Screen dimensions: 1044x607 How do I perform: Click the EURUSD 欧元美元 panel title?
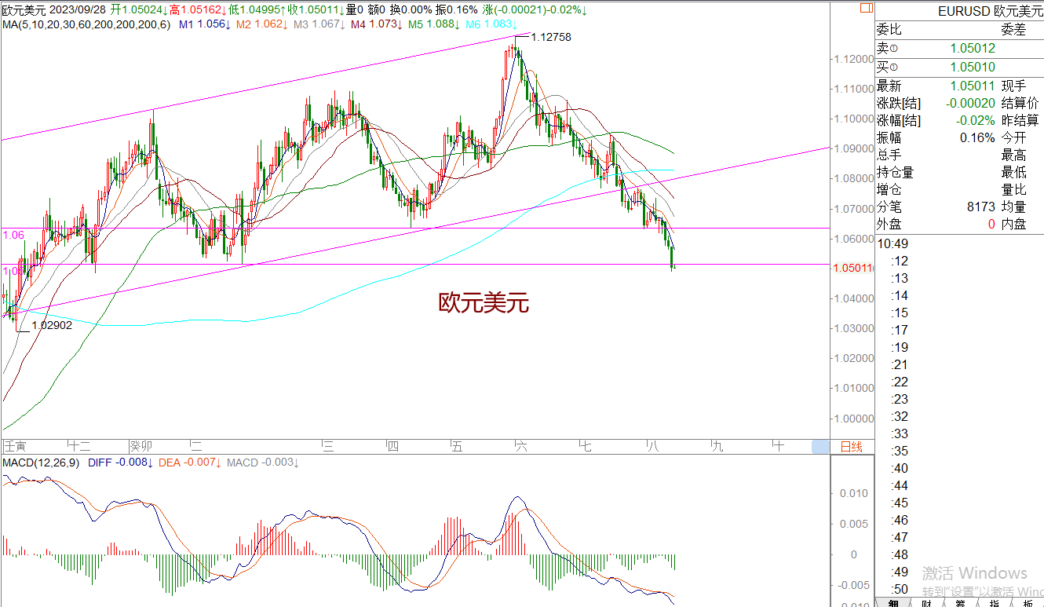click(x=991, y=12)
